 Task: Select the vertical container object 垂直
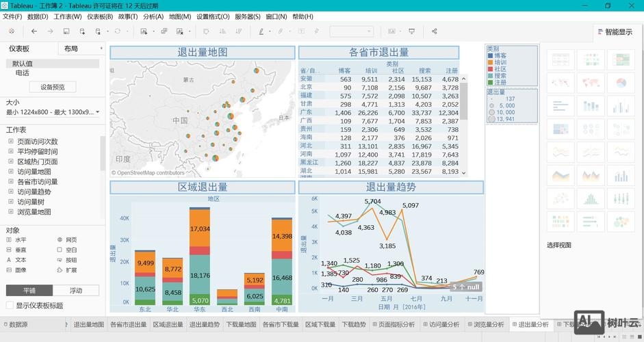click(17, 250)
